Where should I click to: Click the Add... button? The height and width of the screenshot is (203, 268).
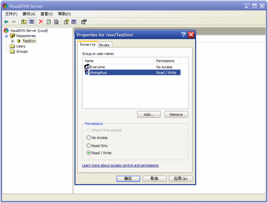click(x=149, y=114)
